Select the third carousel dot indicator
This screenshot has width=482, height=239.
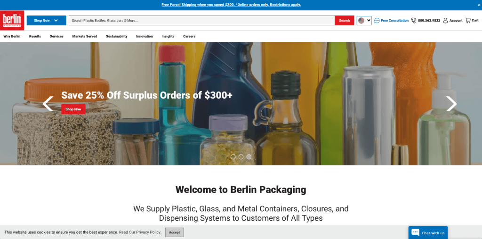tap(249, 157)
